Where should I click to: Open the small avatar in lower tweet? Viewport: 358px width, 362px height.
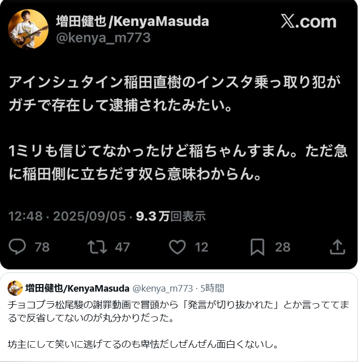coord(15,288)
